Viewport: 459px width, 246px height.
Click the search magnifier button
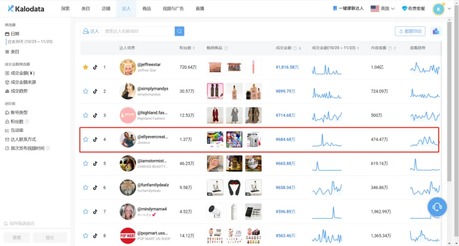[179, 31]
